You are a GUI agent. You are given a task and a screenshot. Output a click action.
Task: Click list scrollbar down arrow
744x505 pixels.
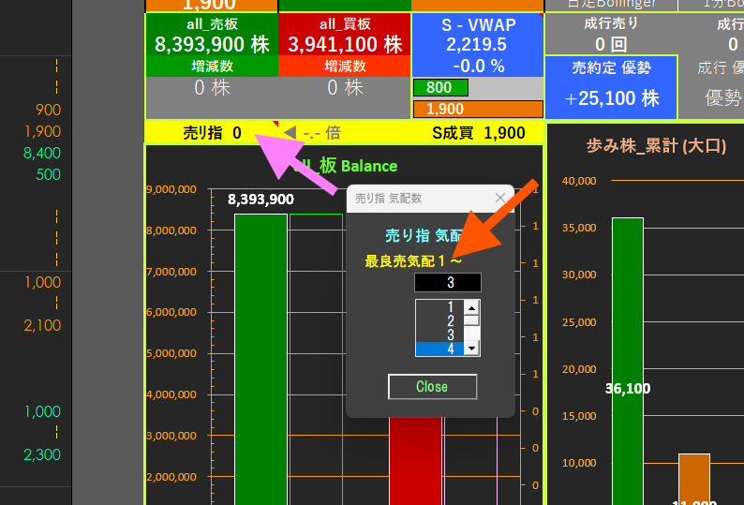coord(472,349)
